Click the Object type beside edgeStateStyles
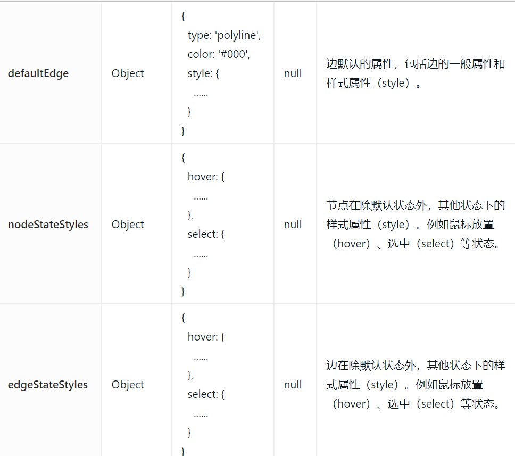The height and width of the screenshot is (456, 515). click(127, 384)
